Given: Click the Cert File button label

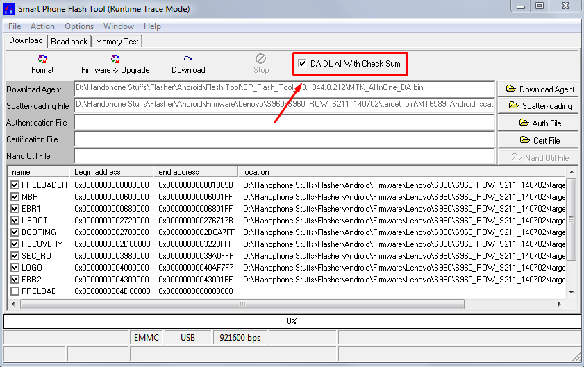Looking at the screenshot, I should click(547, 141).
